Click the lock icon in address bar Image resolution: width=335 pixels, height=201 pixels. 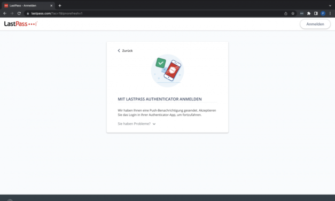click(28, 13)
